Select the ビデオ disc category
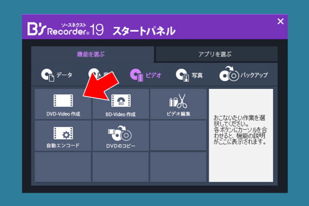This screenshot has height=206, width=309. click(x=146, y=75)
